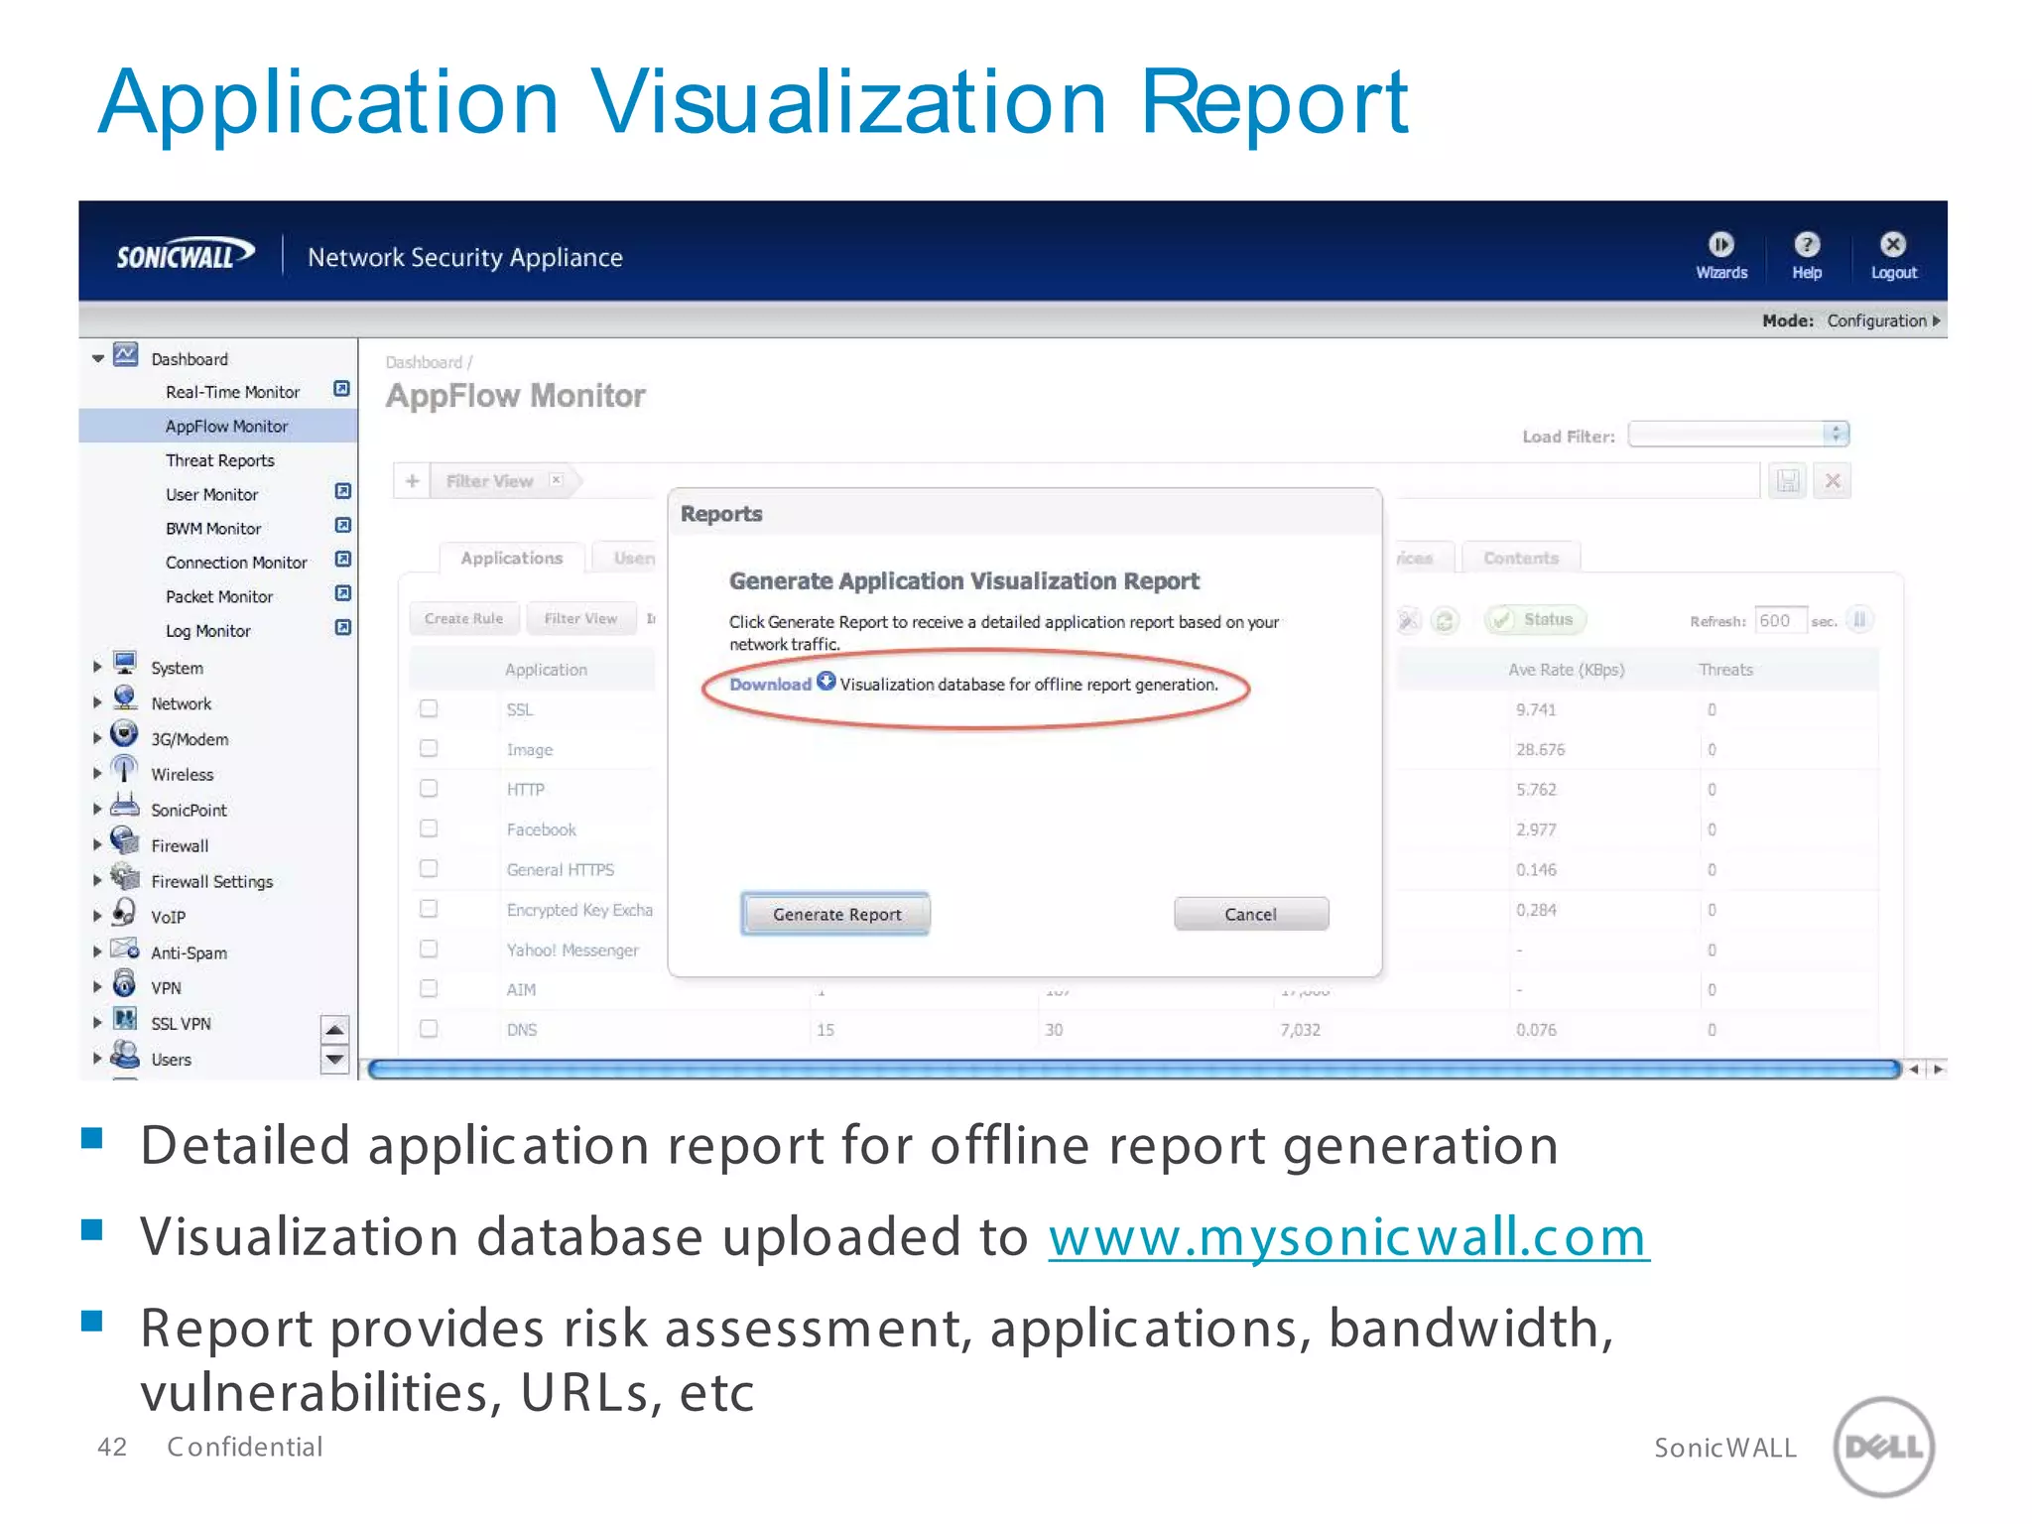Click the sidebar scroll down arrow

click(x=335, y=1060)
